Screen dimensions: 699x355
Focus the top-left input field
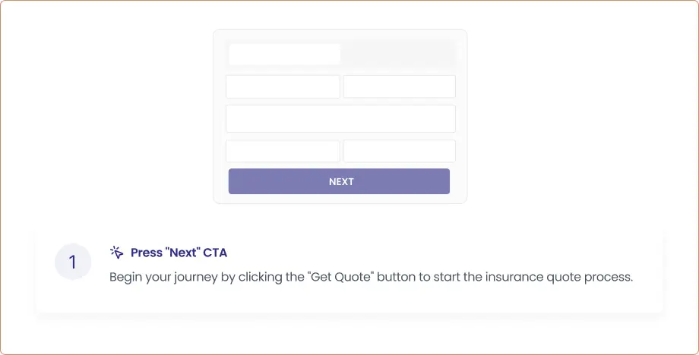coord(283,86)
